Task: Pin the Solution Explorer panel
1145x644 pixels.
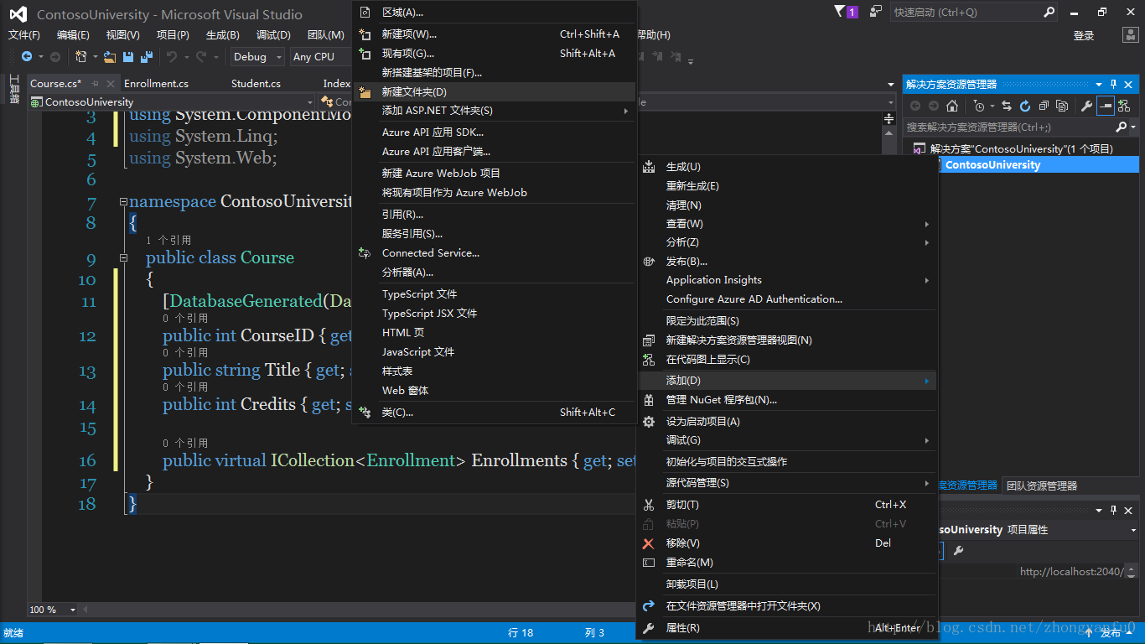Action: 1114,84
